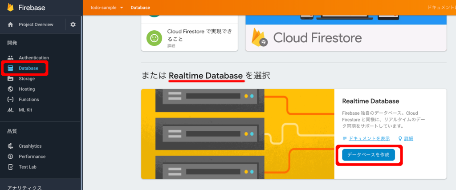Click または Realtime Database を選択 heading

[206, 76]
